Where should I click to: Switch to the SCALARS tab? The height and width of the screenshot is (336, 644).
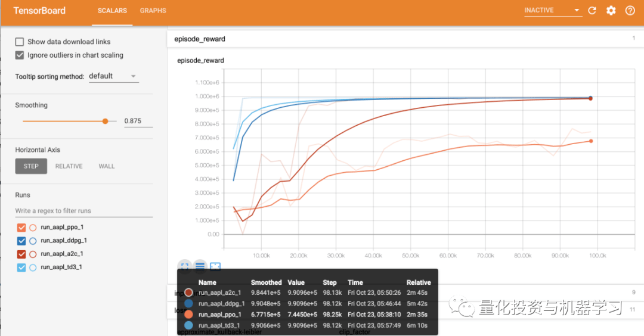tap(112, 11)
